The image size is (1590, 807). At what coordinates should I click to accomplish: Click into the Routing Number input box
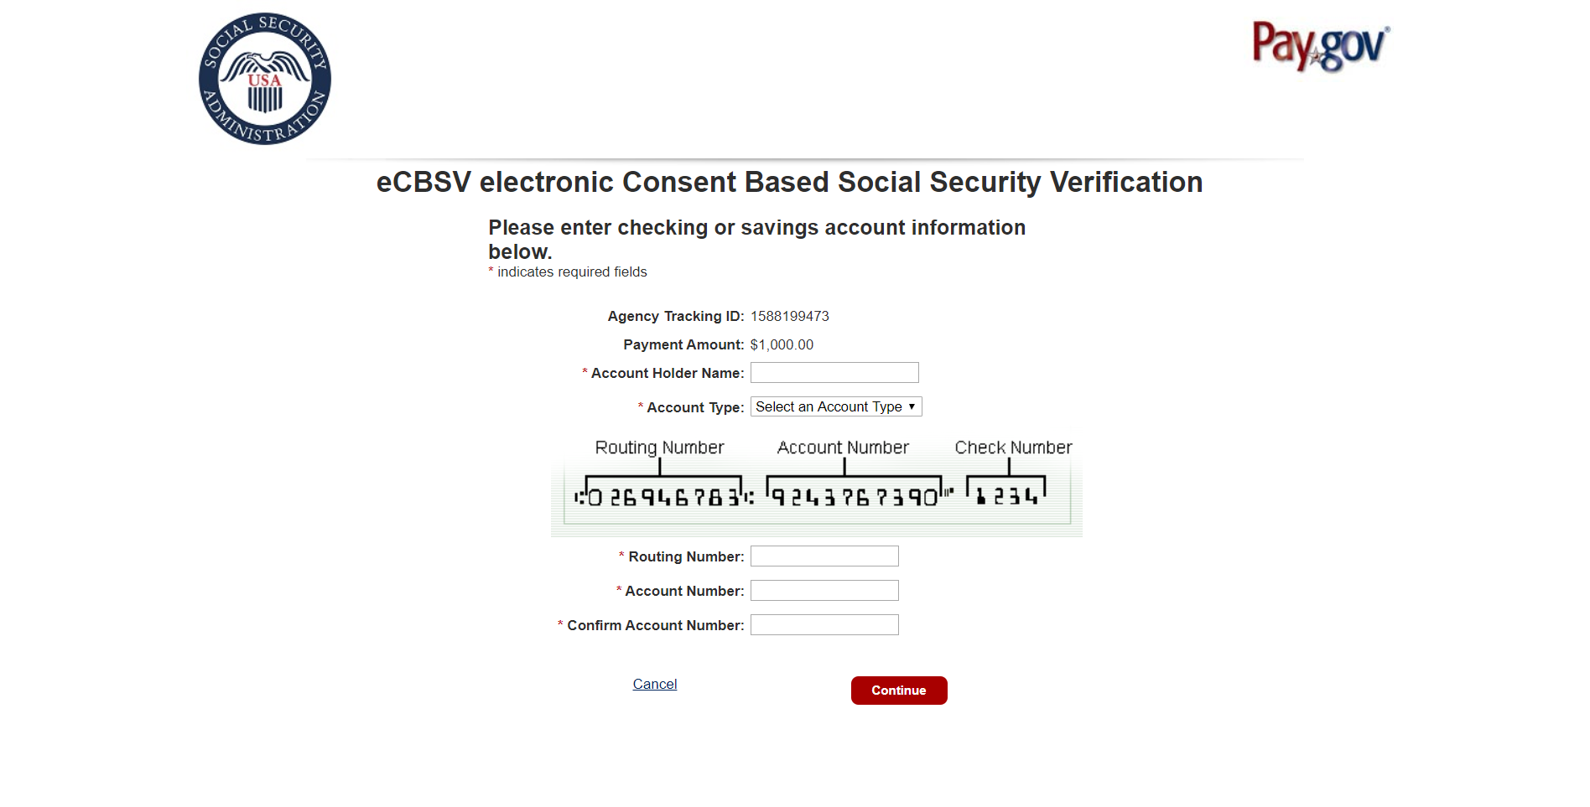824,556
